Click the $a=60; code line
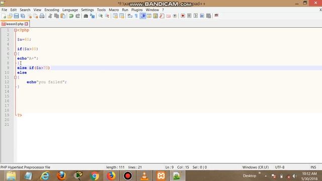The image size is (322, 181). click(x=24, y=40)
